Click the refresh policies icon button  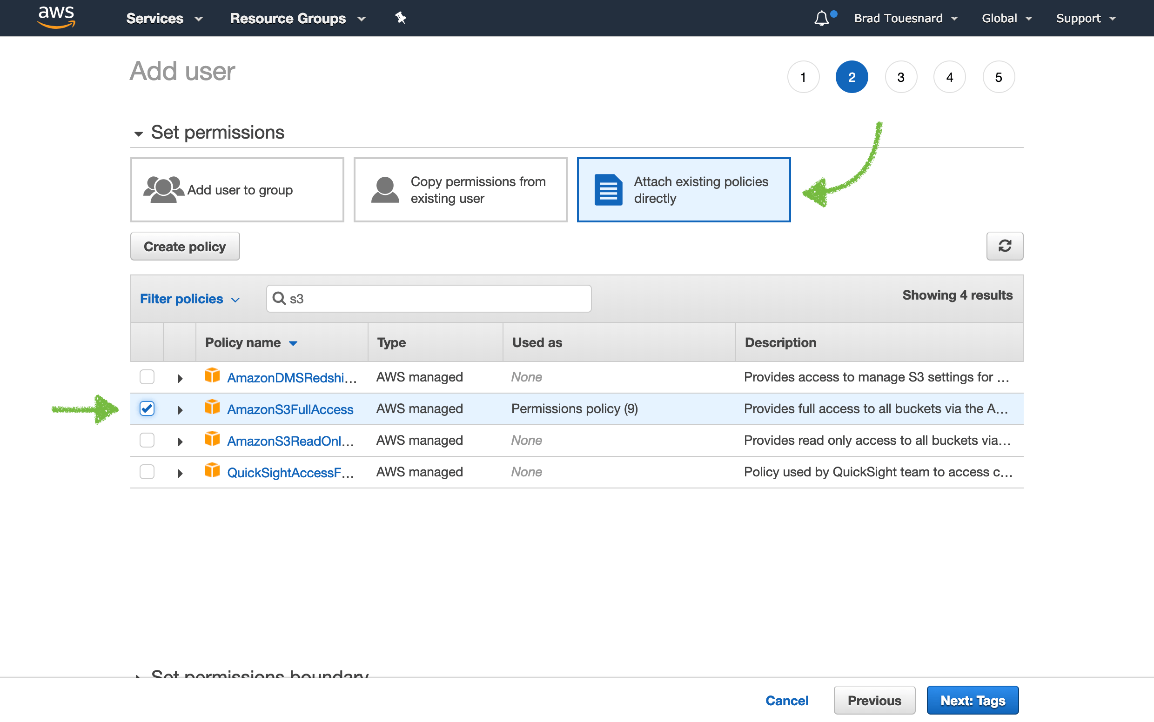[x=1005, y=246]
